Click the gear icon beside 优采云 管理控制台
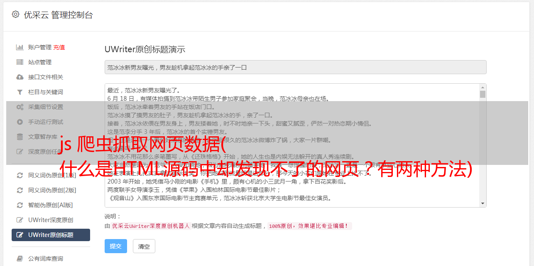Screen dimensions: 534x266 point(15,15)
